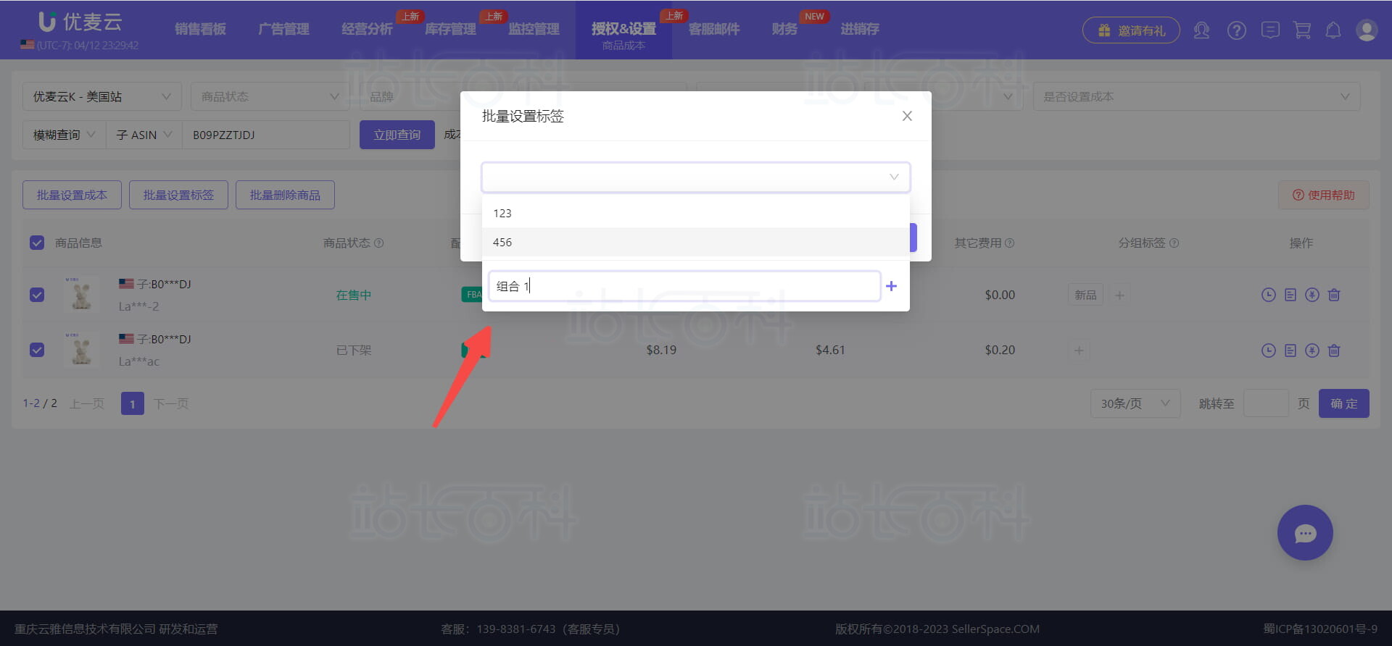Click the plus icon to add new tag
The height and width of the screenshot is (646, 1392).
891,286
